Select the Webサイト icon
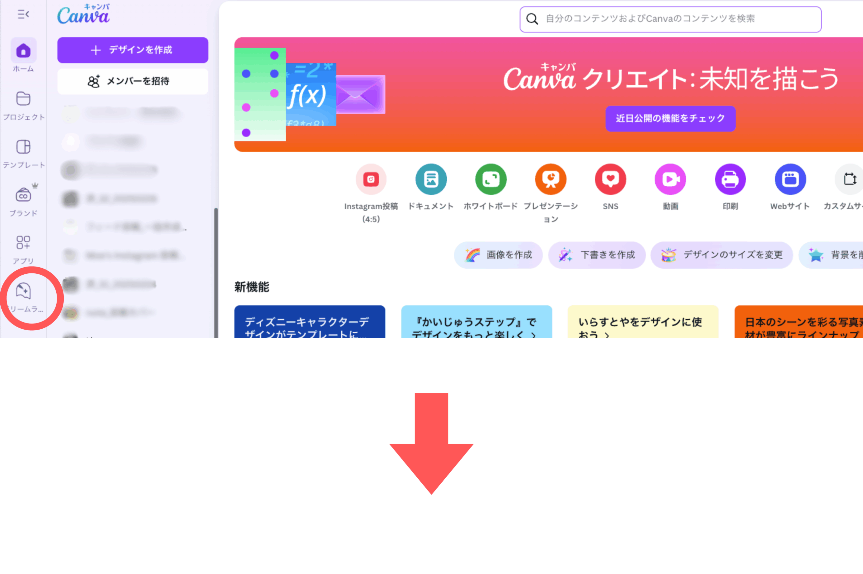The height and width of the screenshot is (574, 863). click(790, 179)
